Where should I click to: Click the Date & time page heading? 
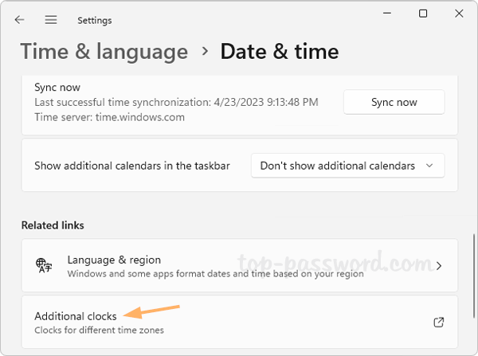click(279, 52)
